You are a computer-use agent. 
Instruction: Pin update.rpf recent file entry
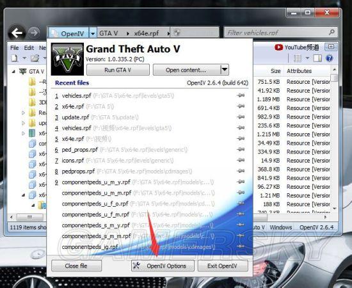pos(241,116)
